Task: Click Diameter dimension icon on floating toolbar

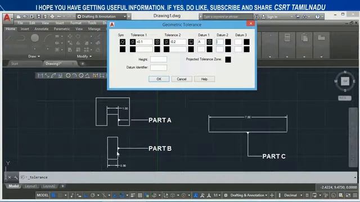Action: coord(81,75)
